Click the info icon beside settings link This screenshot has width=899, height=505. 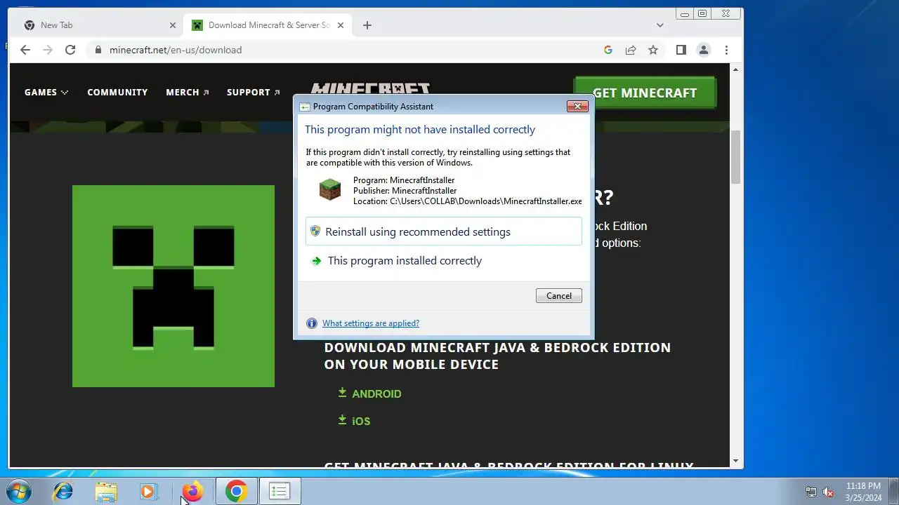(x=312, y=323)
